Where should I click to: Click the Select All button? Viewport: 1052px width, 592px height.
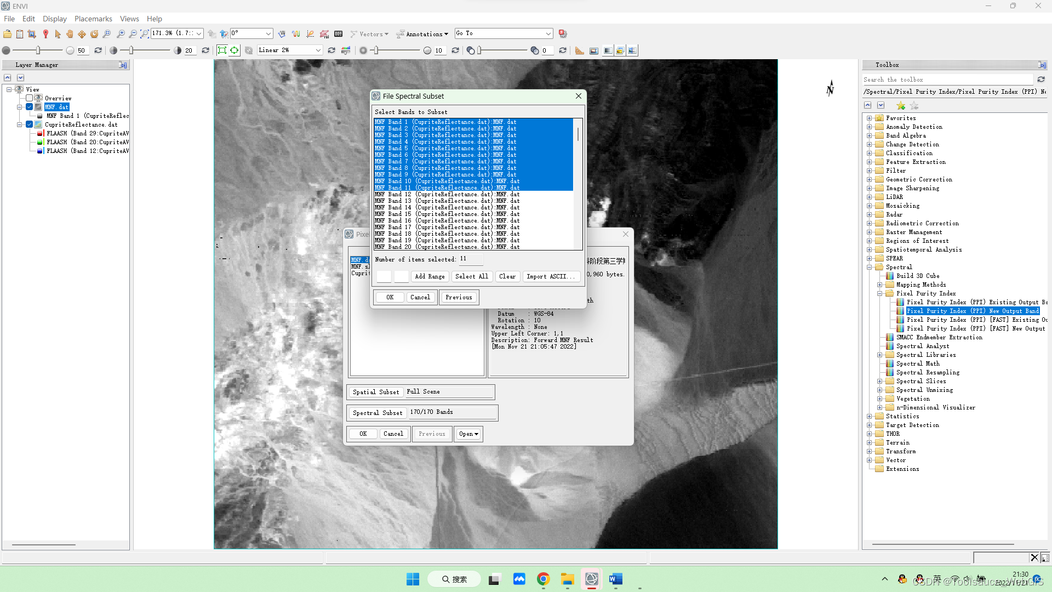click(471, 276)
